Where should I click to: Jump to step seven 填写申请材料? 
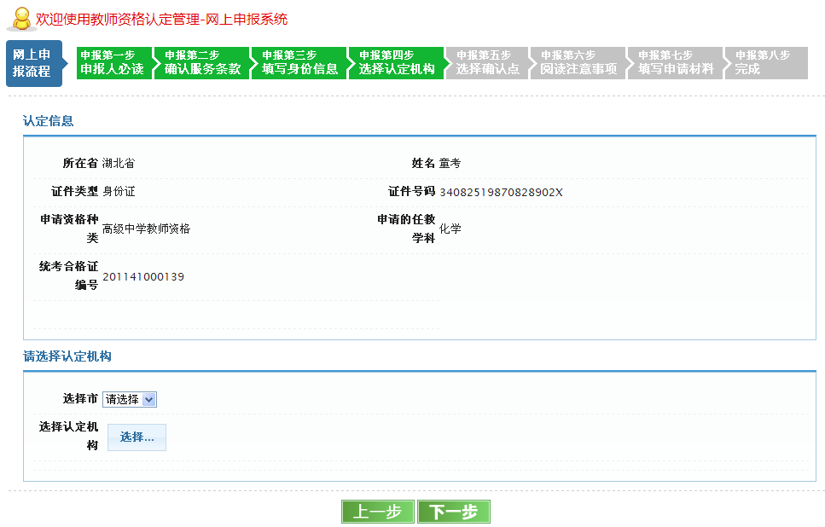pyautogui.click(x=676, y=63)
